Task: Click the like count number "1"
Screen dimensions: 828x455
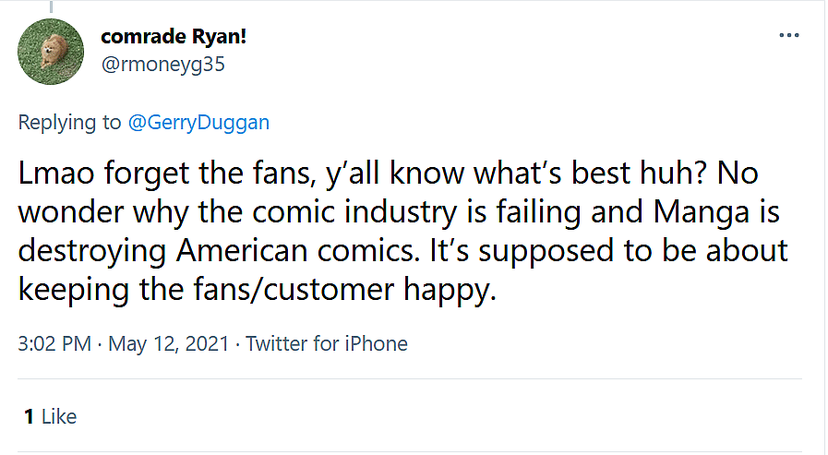Action: (x=30, y=416)
